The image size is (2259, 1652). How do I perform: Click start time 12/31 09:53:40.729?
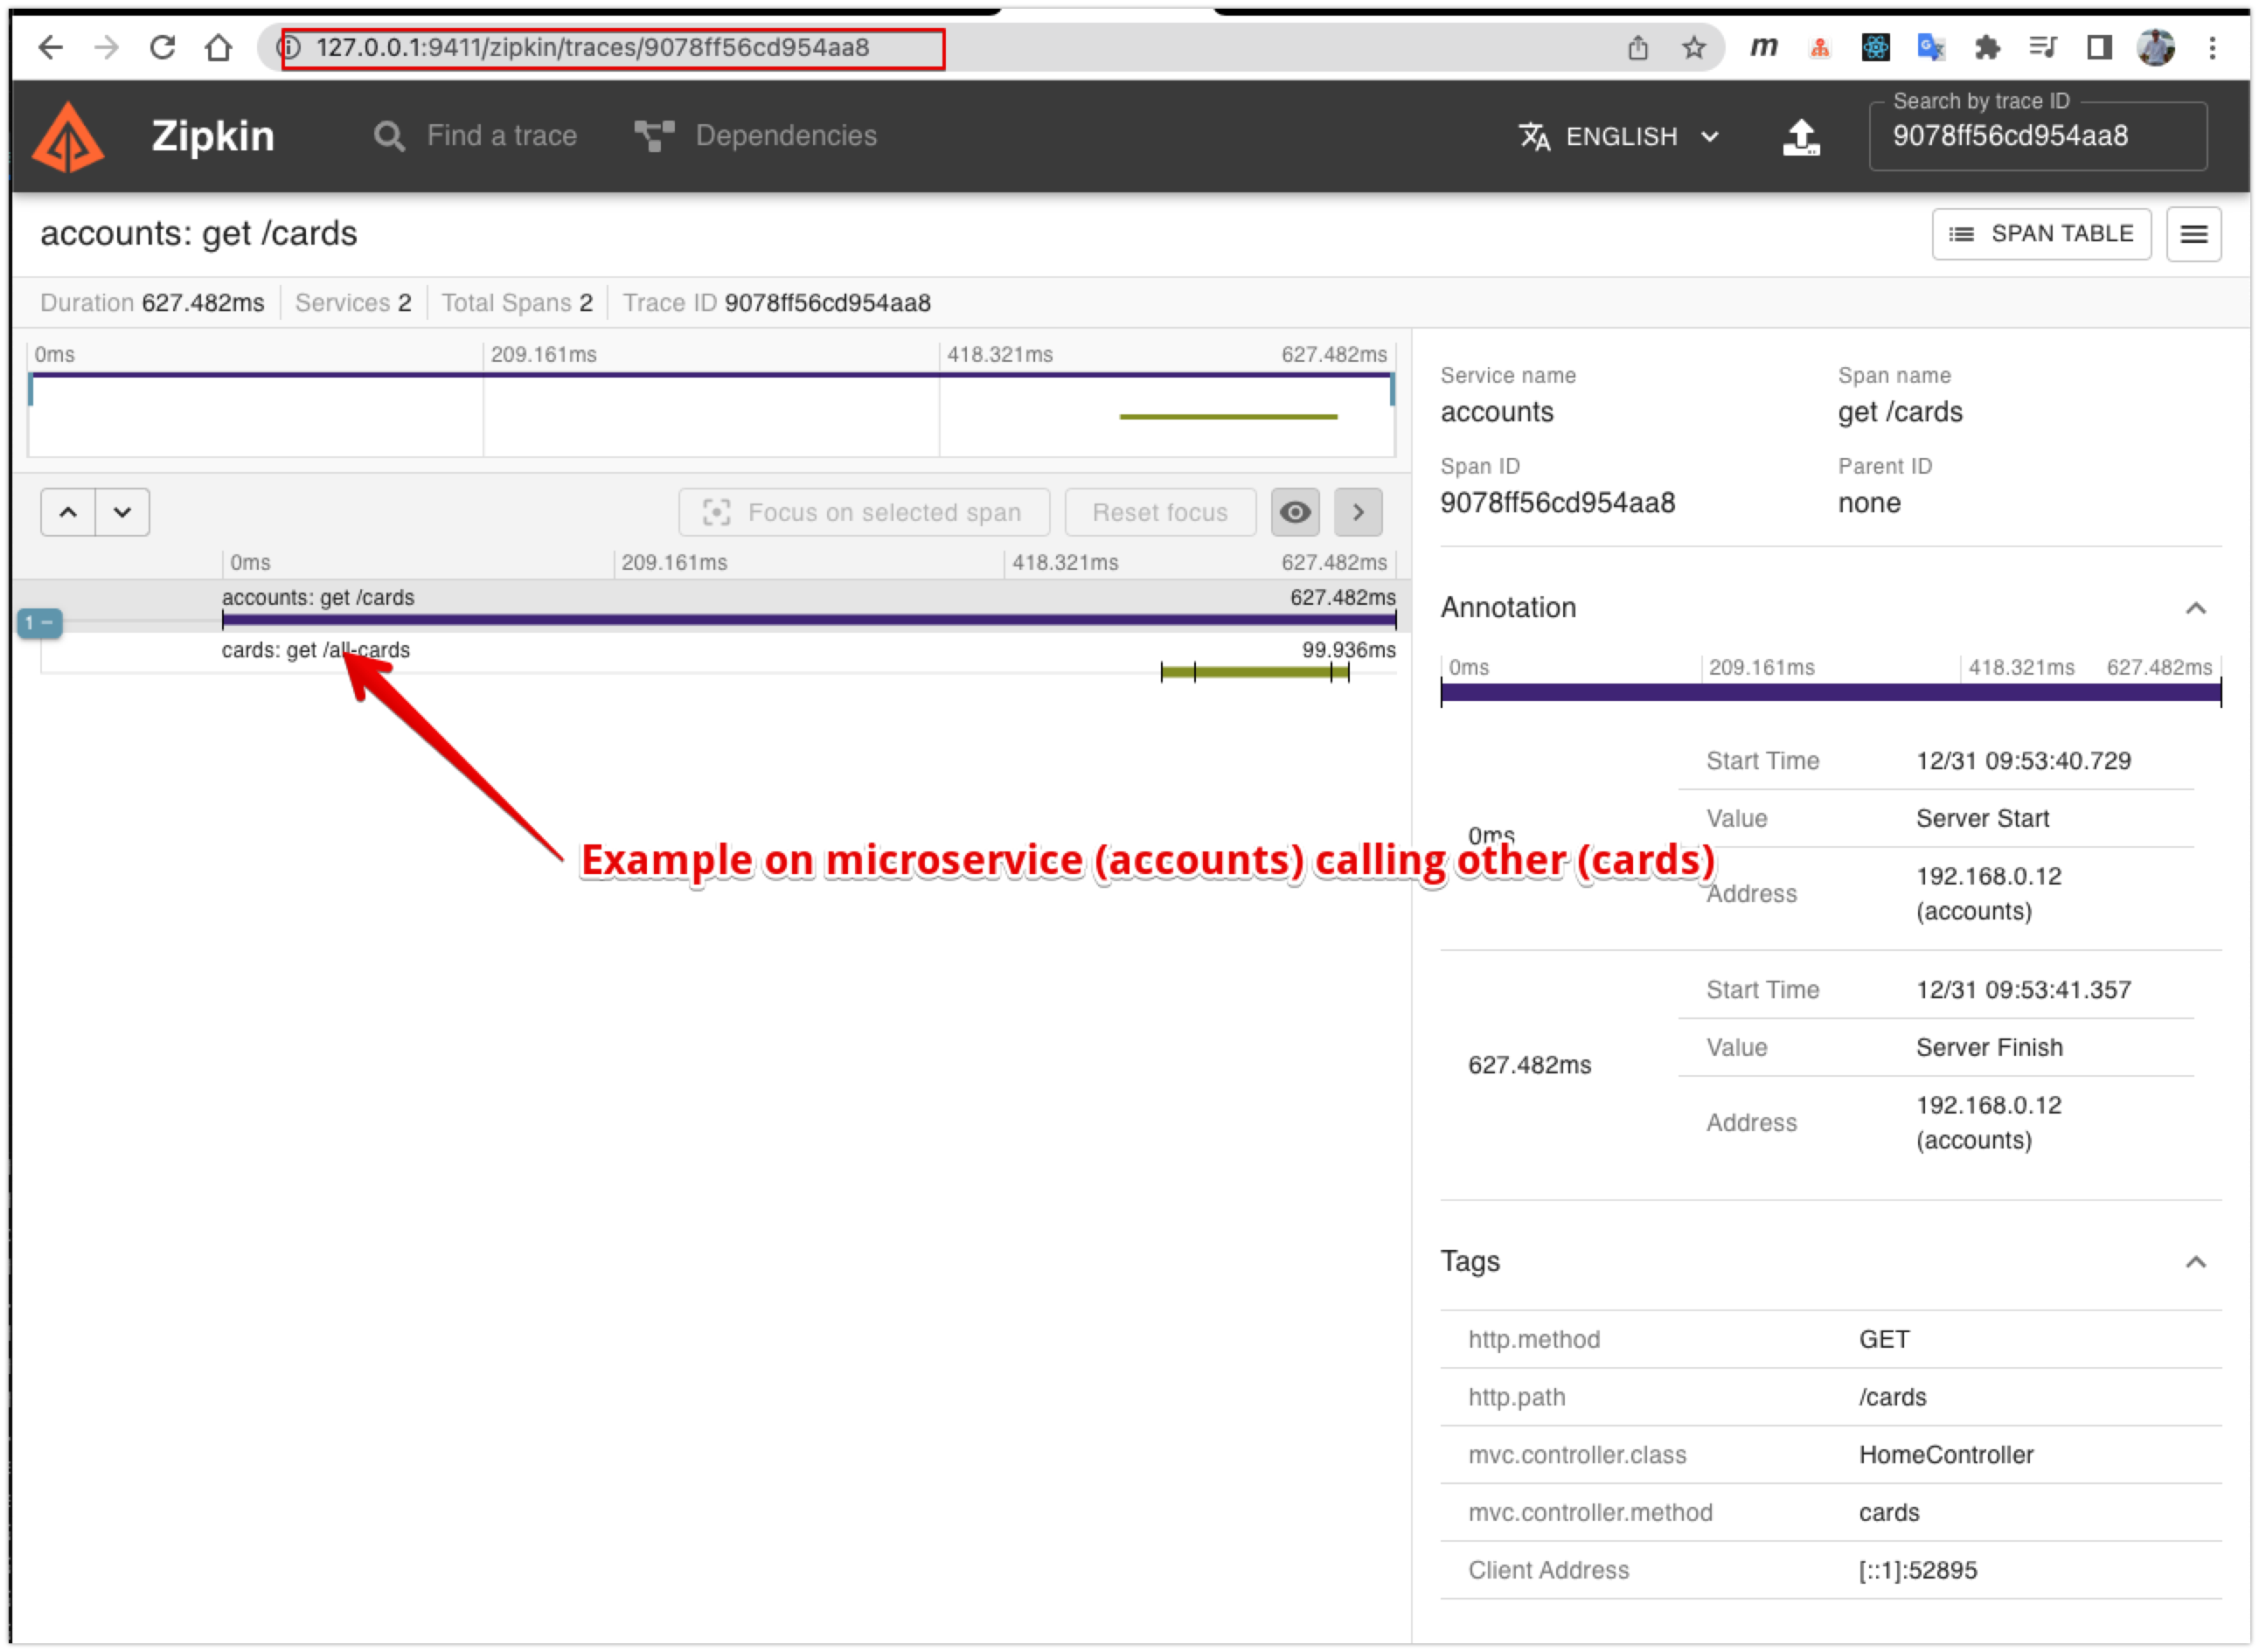pos(2023,761)
